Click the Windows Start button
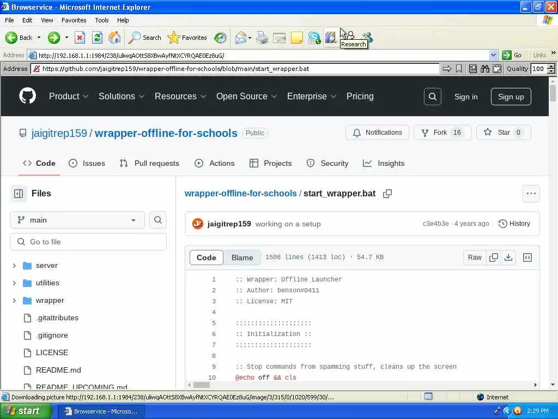Screen dimensions: 558x419 pos(26,411)
